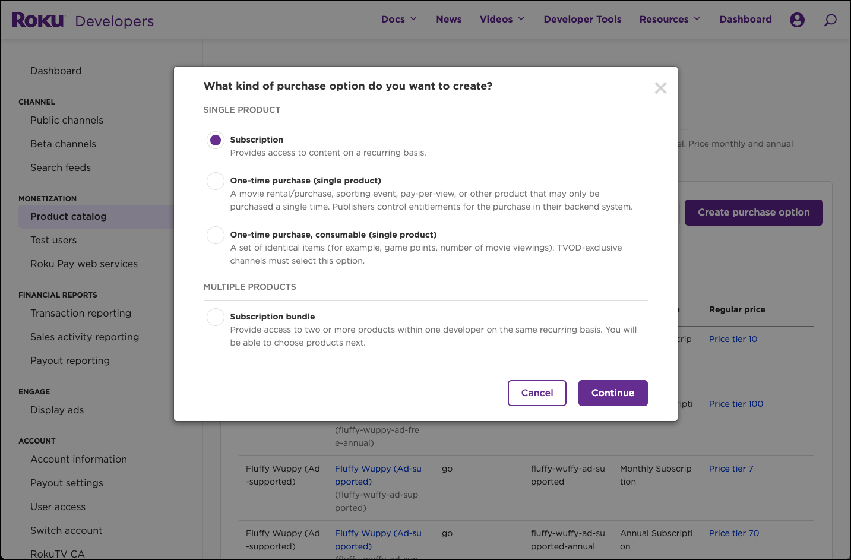Pick the Subscription bundle radio option

[x=216, y=317]
